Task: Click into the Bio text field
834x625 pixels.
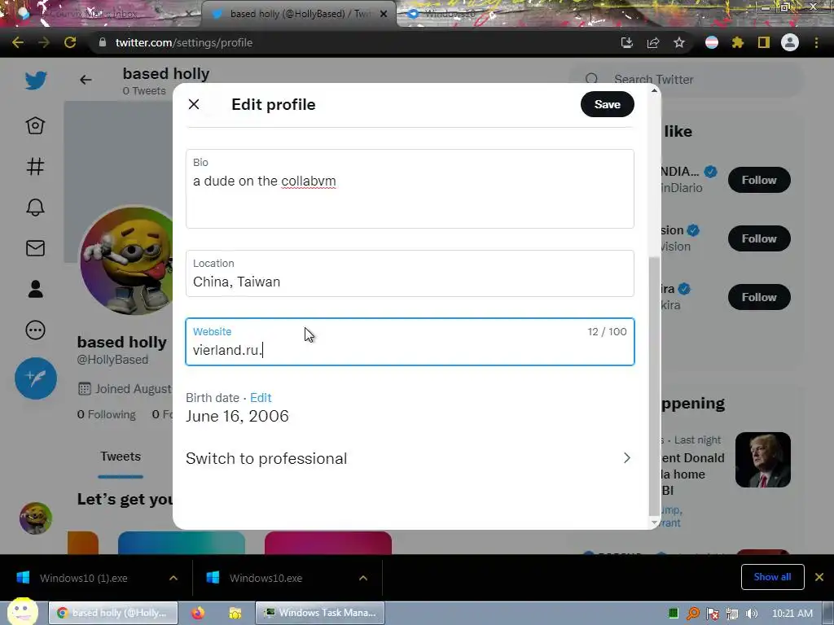Action: [x=410, y=189]
